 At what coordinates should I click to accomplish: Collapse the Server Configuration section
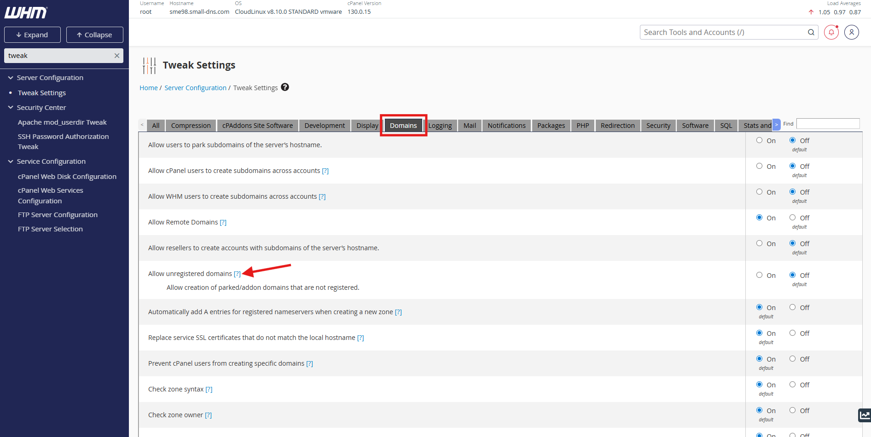point(11,78)
